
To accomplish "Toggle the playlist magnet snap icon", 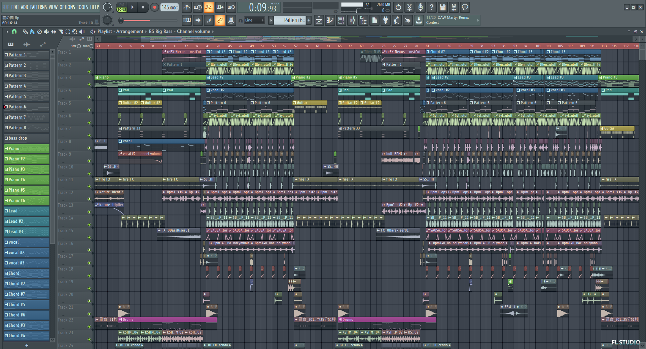I will click(14, 32).
